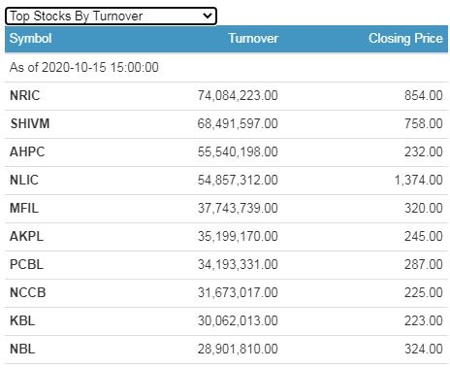The image size is (450, 368).
Task: Open the Top Stocks By Turnover dropdown
Action: click(111, 17)
